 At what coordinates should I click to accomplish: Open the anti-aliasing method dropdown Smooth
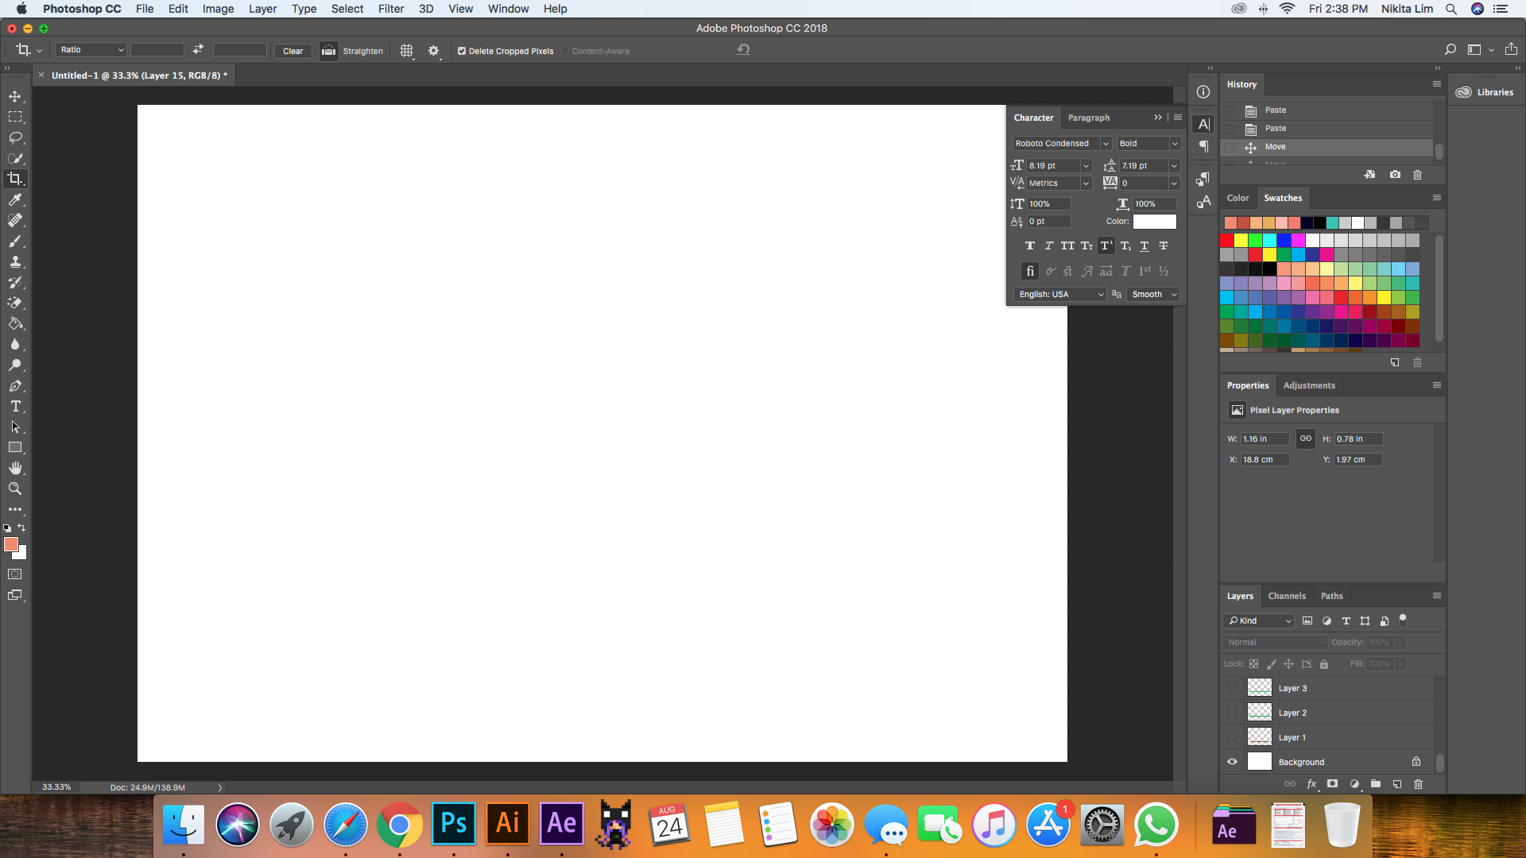point(1153,293)
